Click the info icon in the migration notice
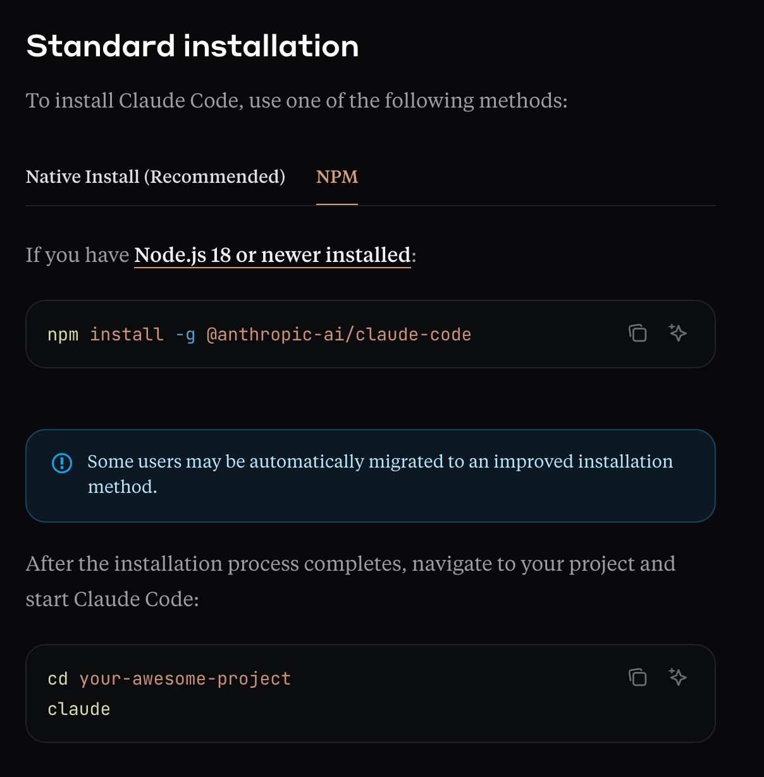 click(x=62, y=463)
